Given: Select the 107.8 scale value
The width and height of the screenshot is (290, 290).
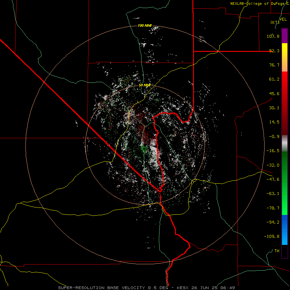Looking at the screenshot, I should tap(273, 36).
